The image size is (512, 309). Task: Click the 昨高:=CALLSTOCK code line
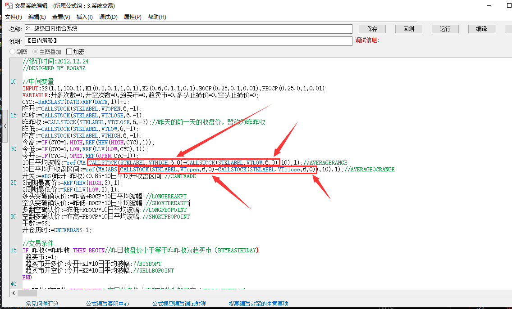(82, 135)
